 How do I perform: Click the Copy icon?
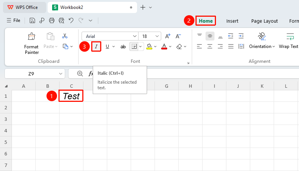[x=66, y=46]
